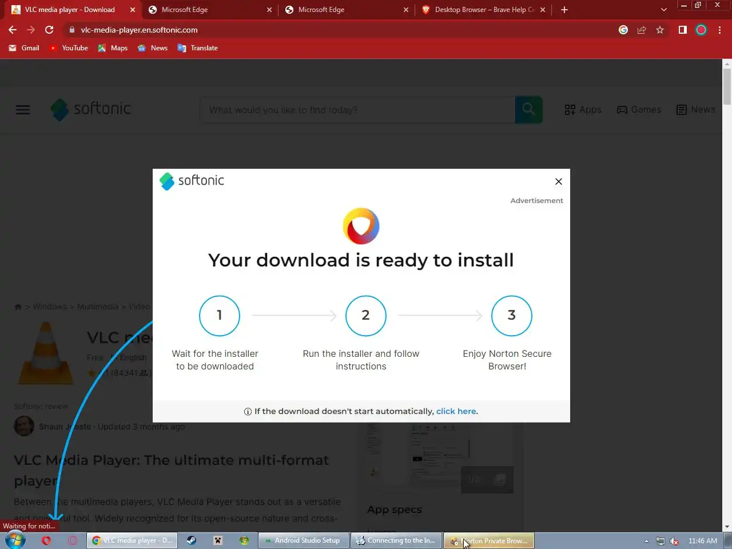This screenshot has height=549, width=732.
Task: Open the Apps section in header
Action: coord(583,110)
